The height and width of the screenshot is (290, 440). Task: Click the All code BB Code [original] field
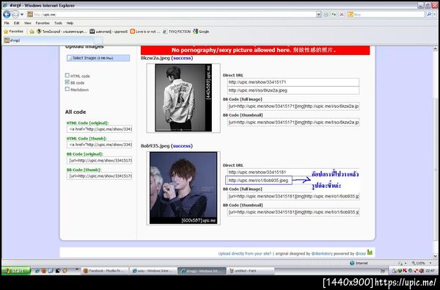click(99, 160)
